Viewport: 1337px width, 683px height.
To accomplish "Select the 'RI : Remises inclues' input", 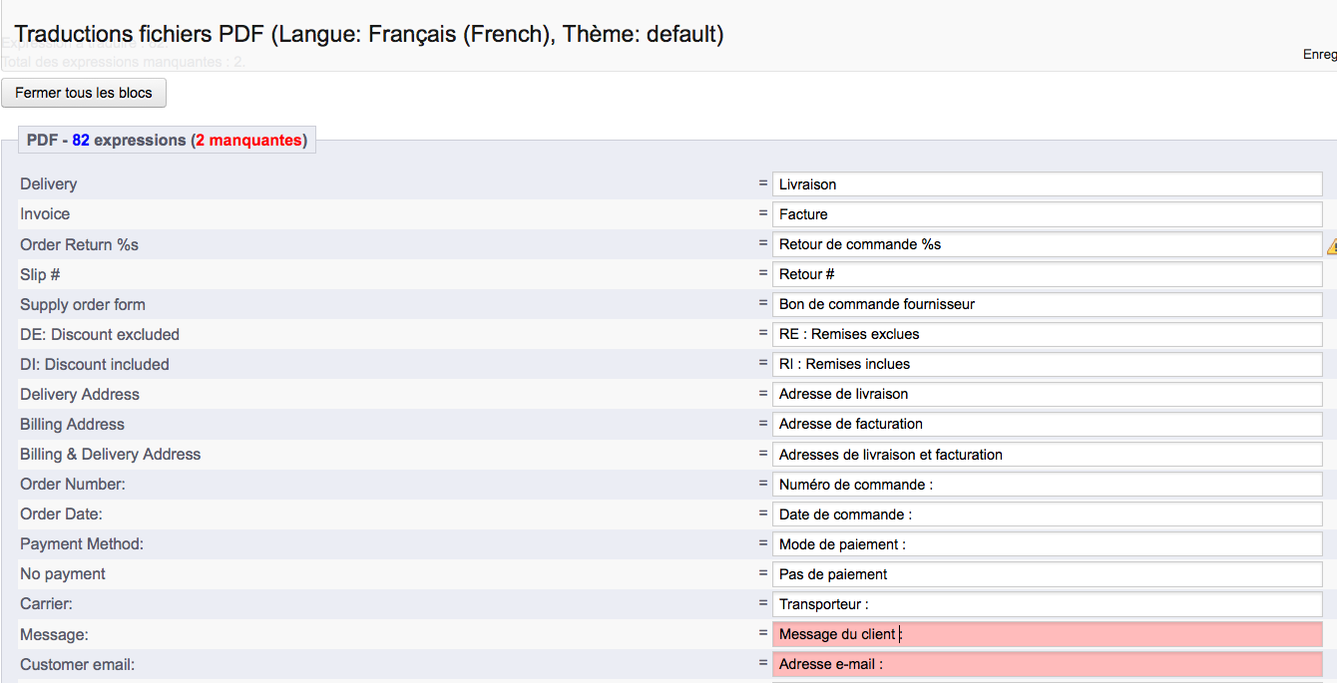I will point(1047,364).
